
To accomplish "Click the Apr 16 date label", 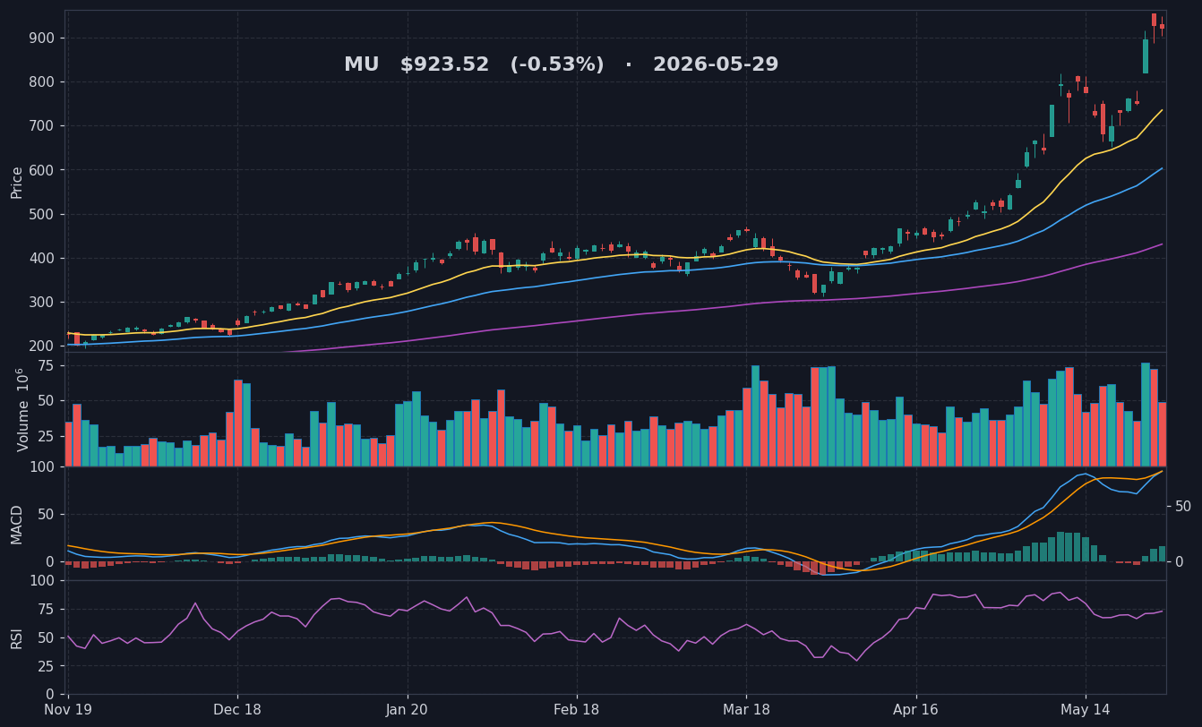I will [916, 710].
